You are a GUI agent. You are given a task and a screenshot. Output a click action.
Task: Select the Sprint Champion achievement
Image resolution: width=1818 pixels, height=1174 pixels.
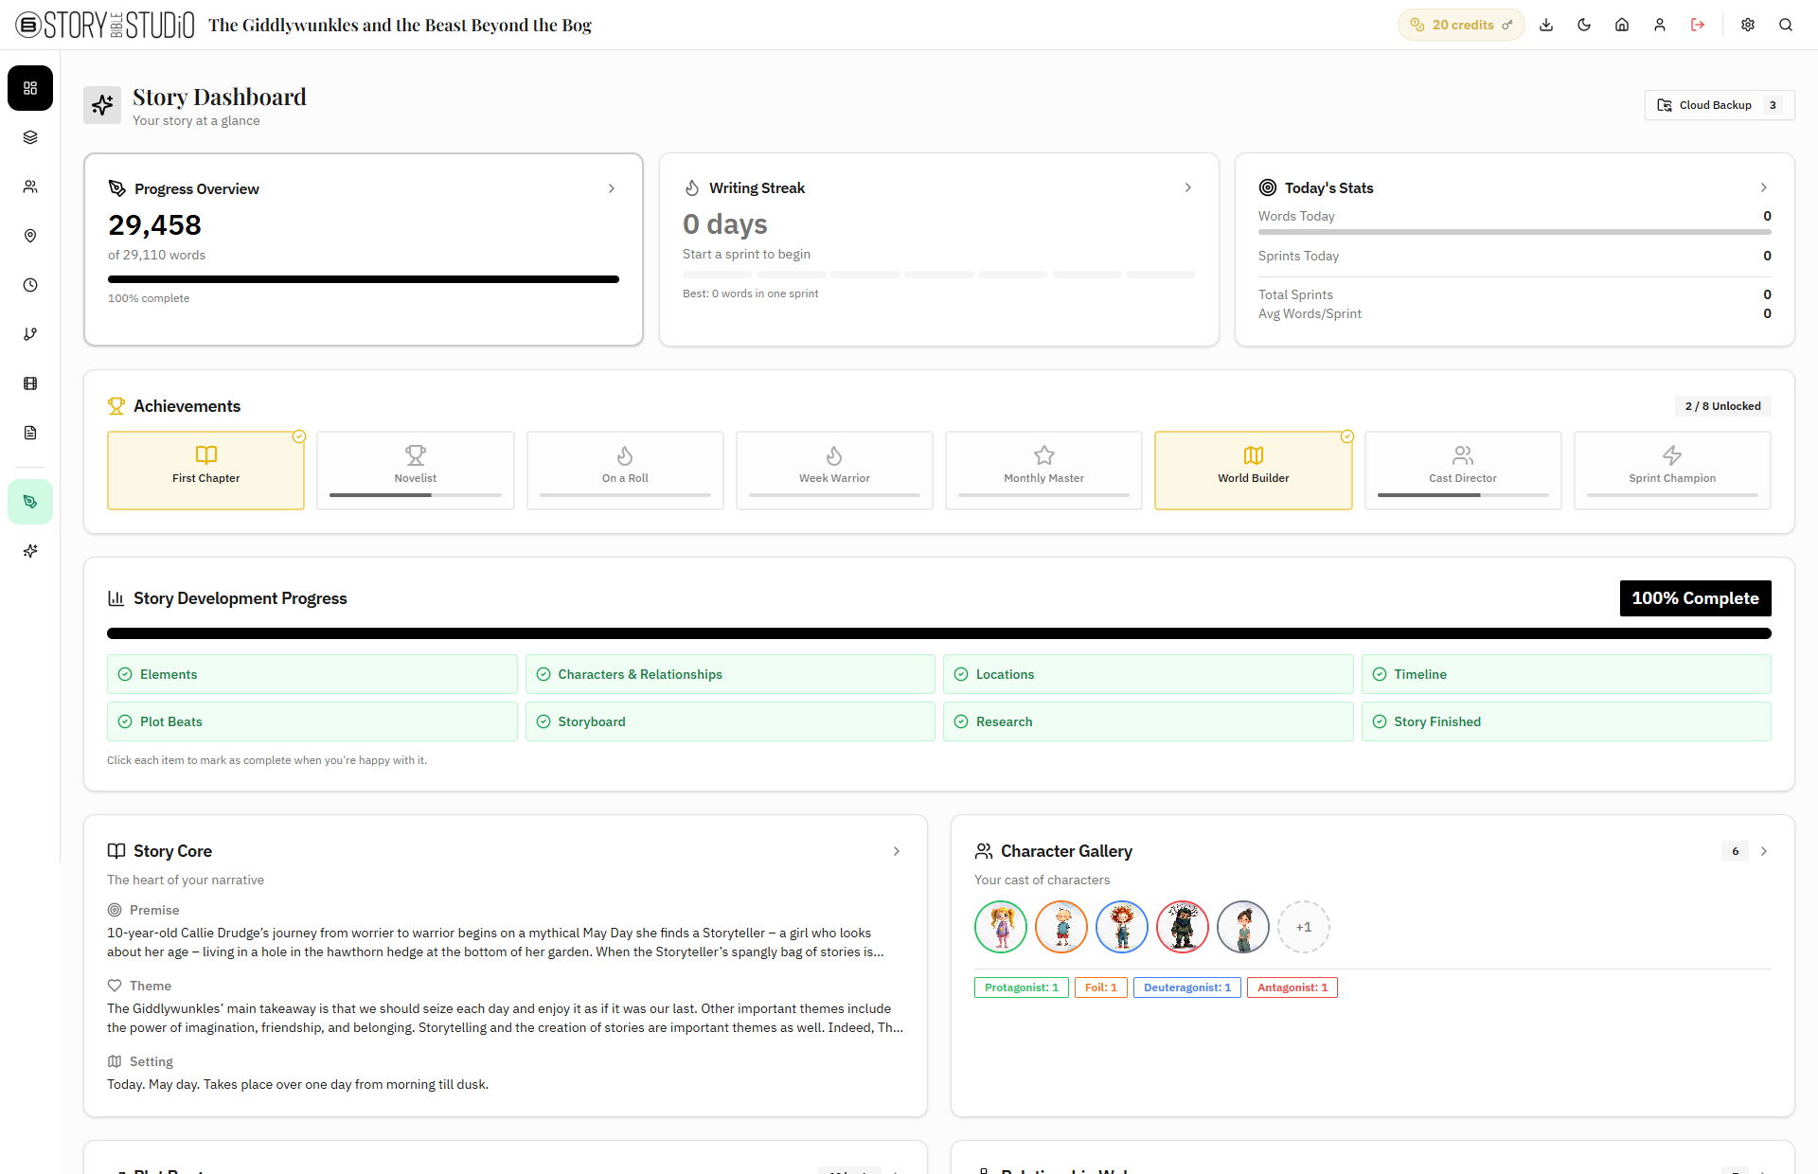[x=1672, y=471]
